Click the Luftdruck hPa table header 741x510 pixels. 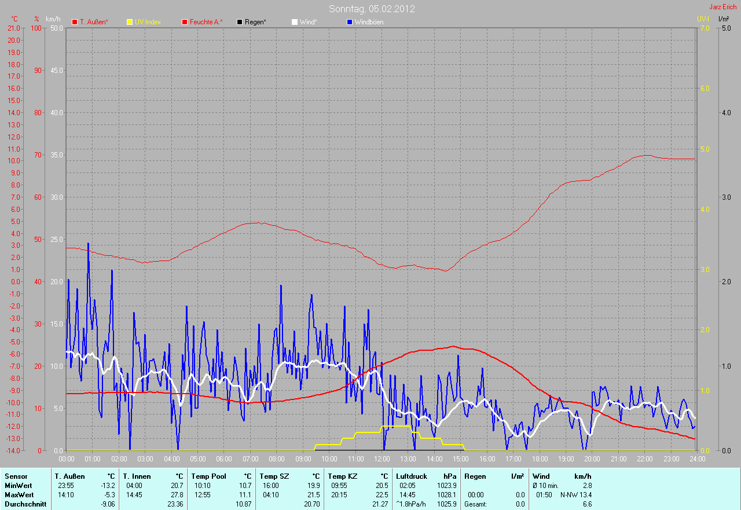pyautogui.click(x=426, y=476)
